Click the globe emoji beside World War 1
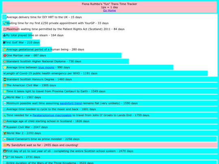Viewport: 219px width, 164px height. pos(4,97)
